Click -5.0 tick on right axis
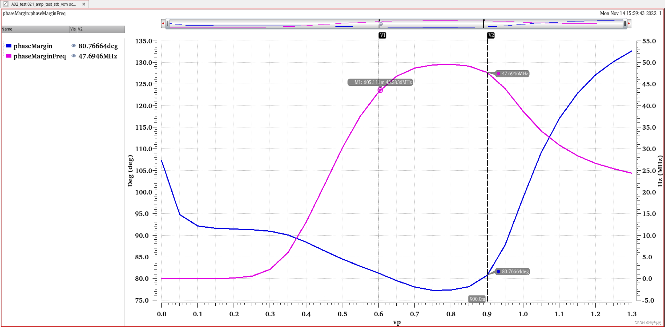Image resolution: width=665 pixels, height=327 pixels. point(649,300)
